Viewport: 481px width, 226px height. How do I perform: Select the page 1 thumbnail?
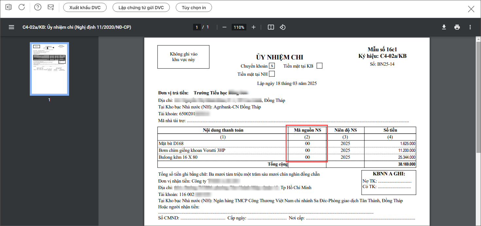pos(49,69)
